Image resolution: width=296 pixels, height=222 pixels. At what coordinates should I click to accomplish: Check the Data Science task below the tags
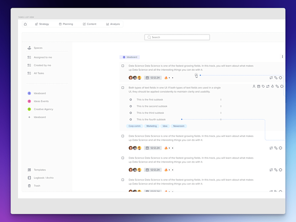point(123,136)
